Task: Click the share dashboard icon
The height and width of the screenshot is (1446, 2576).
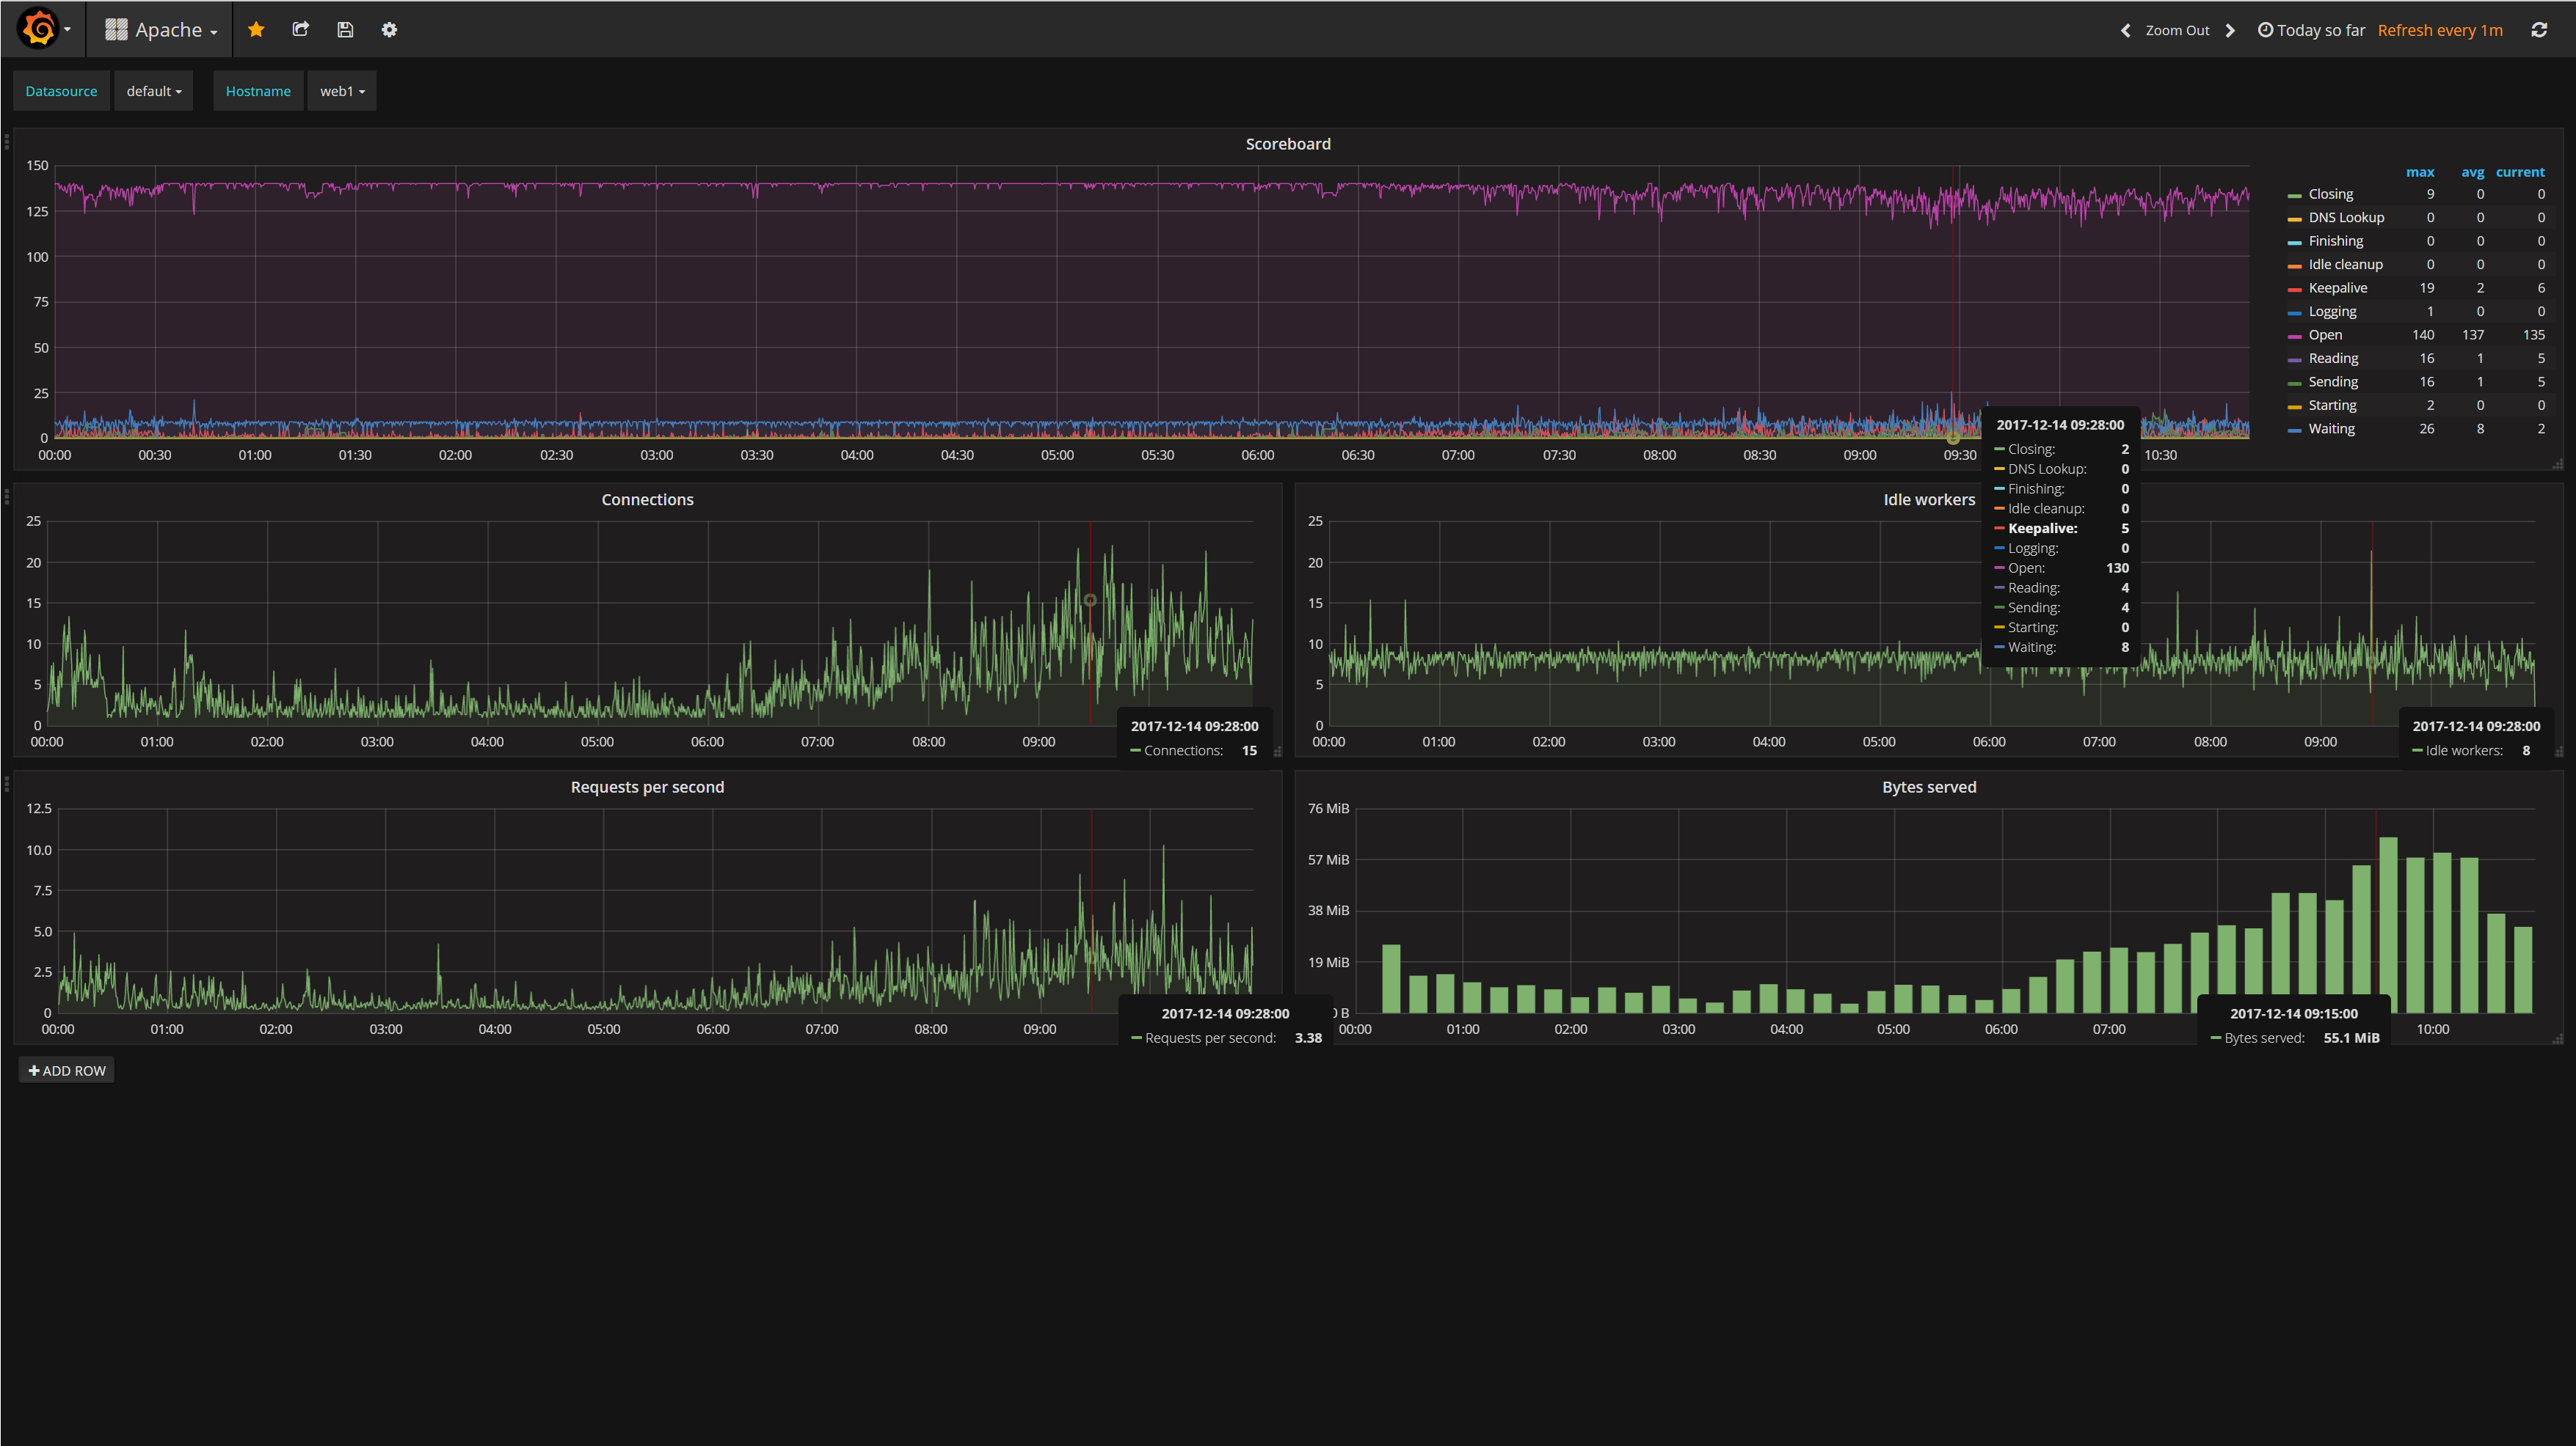Action: [x=300, y=29]
